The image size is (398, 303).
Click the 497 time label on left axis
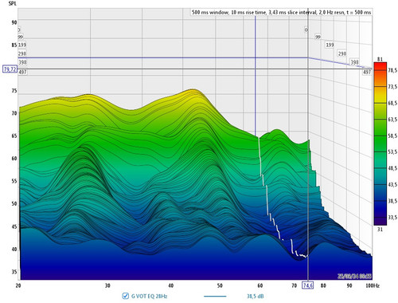coord(22,72)
